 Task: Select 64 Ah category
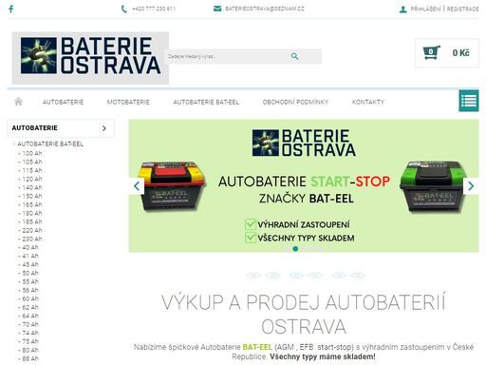[x=30, y=316]
